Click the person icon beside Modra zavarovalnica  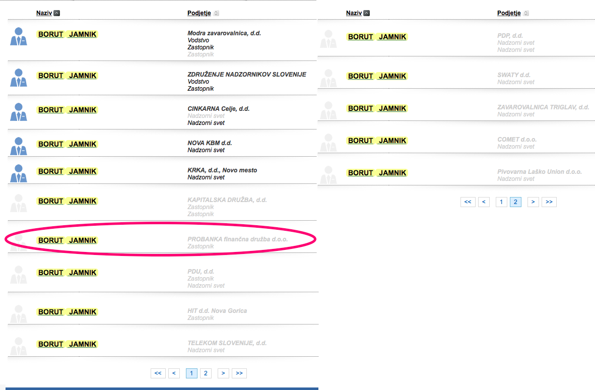[19, 37]
